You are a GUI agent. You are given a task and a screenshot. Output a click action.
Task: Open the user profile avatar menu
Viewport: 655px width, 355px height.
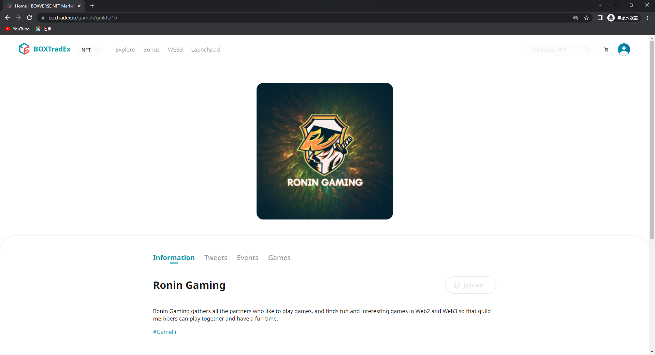coord(624,49)
